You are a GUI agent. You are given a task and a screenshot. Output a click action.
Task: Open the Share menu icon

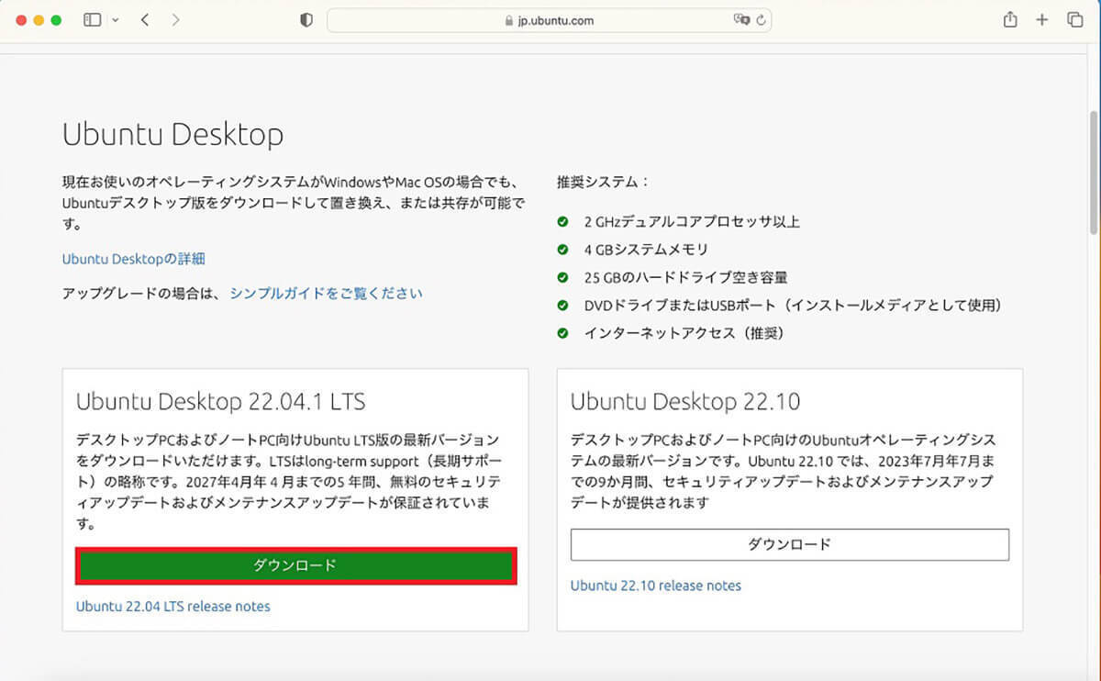point(1010,20)
